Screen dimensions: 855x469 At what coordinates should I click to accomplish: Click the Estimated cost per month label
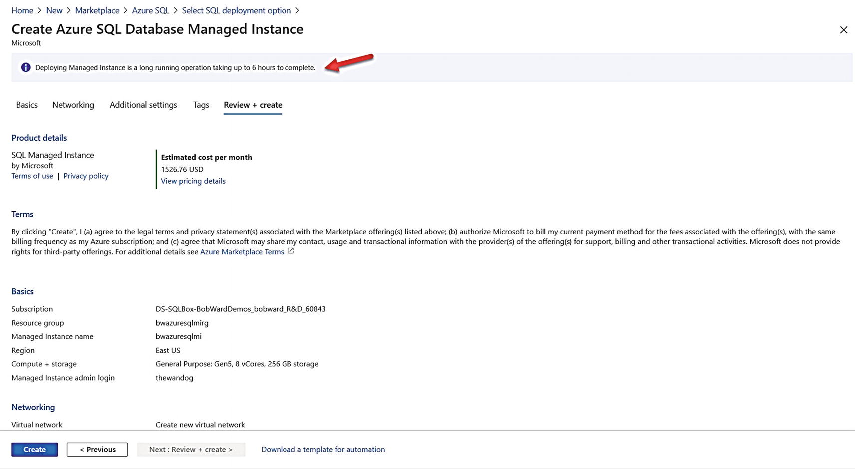207,157
